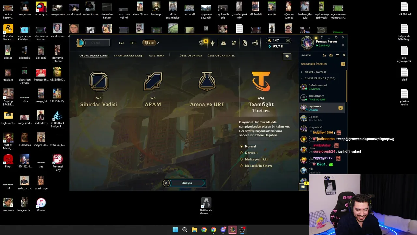
Task: Click the OYNA play button
Action: coord(96,43)
